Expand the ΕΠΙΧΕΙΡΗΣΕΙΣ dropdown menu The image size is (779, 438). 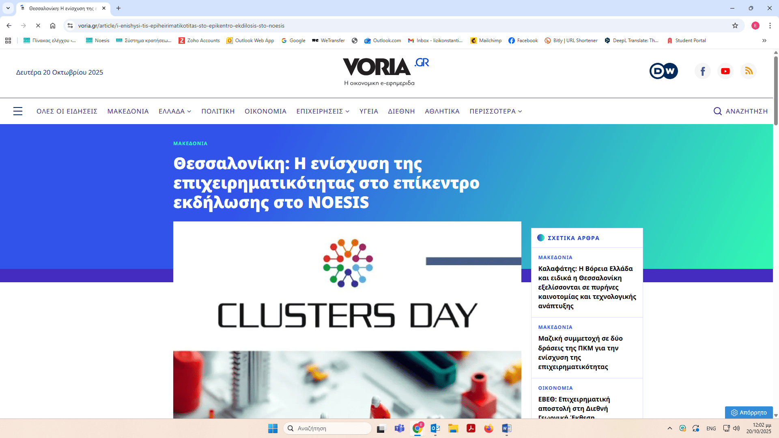pos(323,111)
